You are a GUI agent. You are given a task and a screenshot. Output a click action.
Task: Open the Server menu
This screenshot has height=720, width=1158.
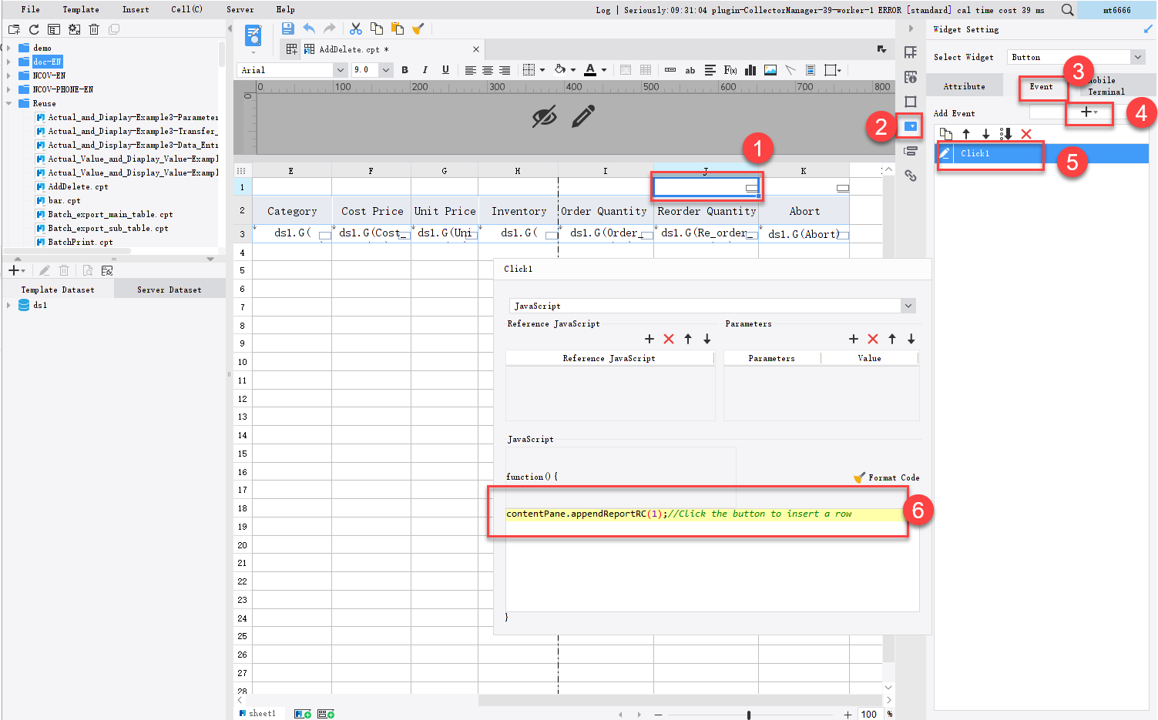[x=240, y=9]
